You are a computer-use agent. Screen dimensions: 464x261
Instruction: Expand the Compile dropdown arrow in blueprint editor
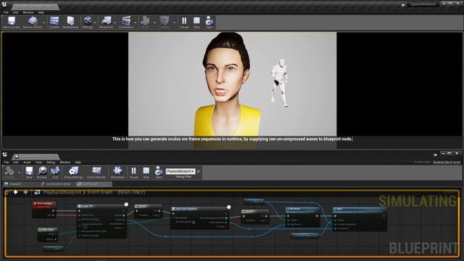[20, 173]
